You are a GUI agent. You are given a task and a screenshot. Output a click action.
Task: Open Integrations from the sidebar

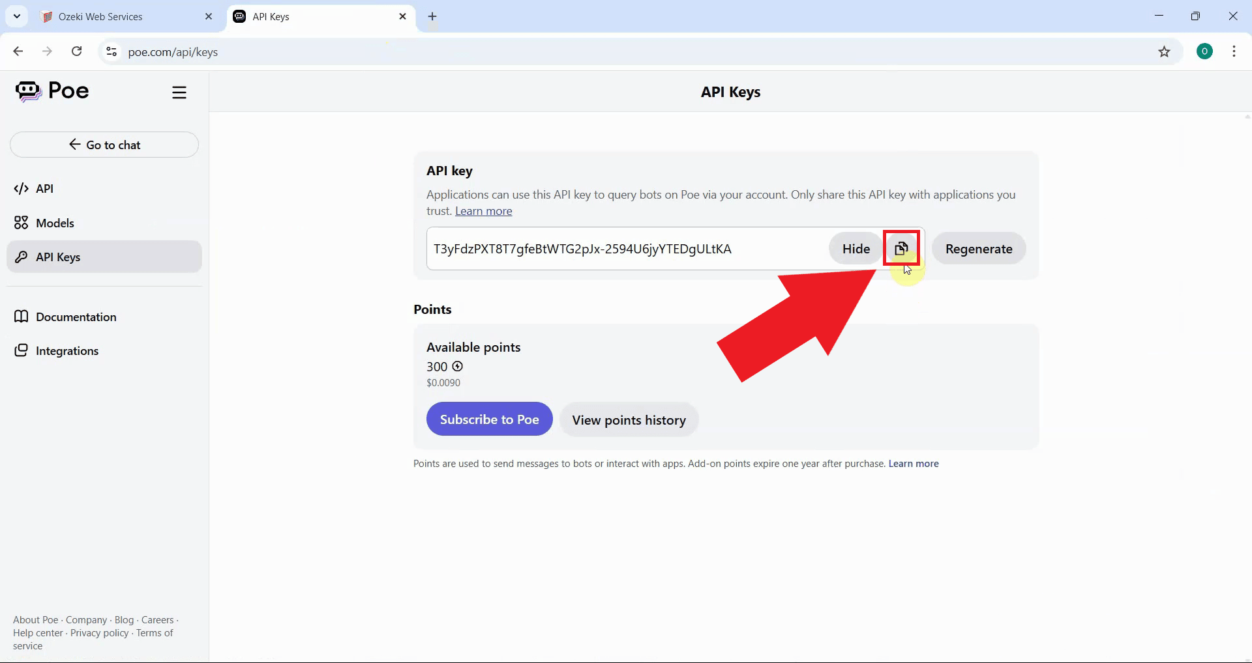pyautogui.click(x=67, y=351)
